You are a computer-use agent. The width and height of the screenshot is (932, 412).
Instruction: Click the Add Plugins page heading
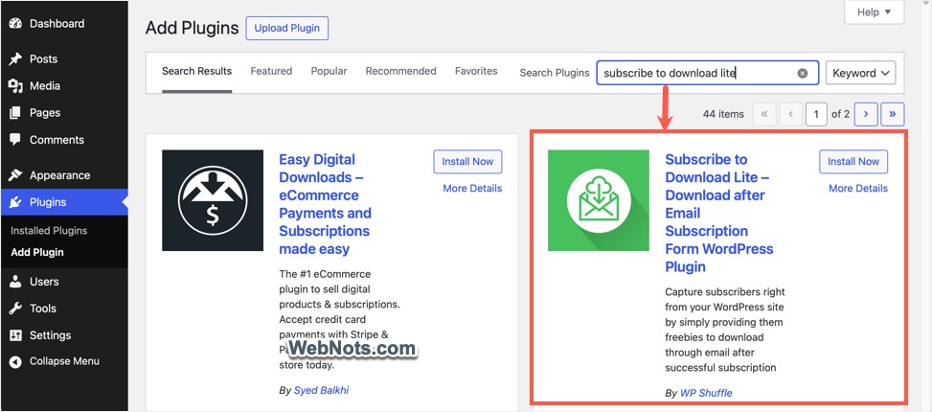[192, 28]
